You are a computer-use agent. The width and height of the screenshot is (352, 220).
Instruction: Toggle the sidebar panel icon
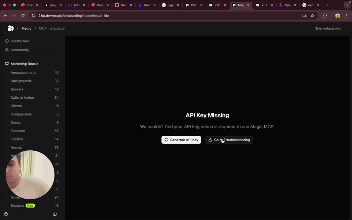[x=55, y=214]
